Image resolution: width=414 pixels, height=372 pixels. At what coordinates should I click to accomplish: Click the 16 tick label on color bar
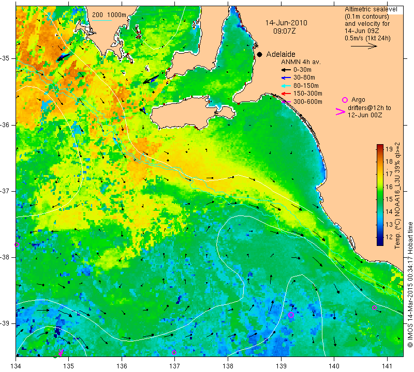(x=389, y=187)
